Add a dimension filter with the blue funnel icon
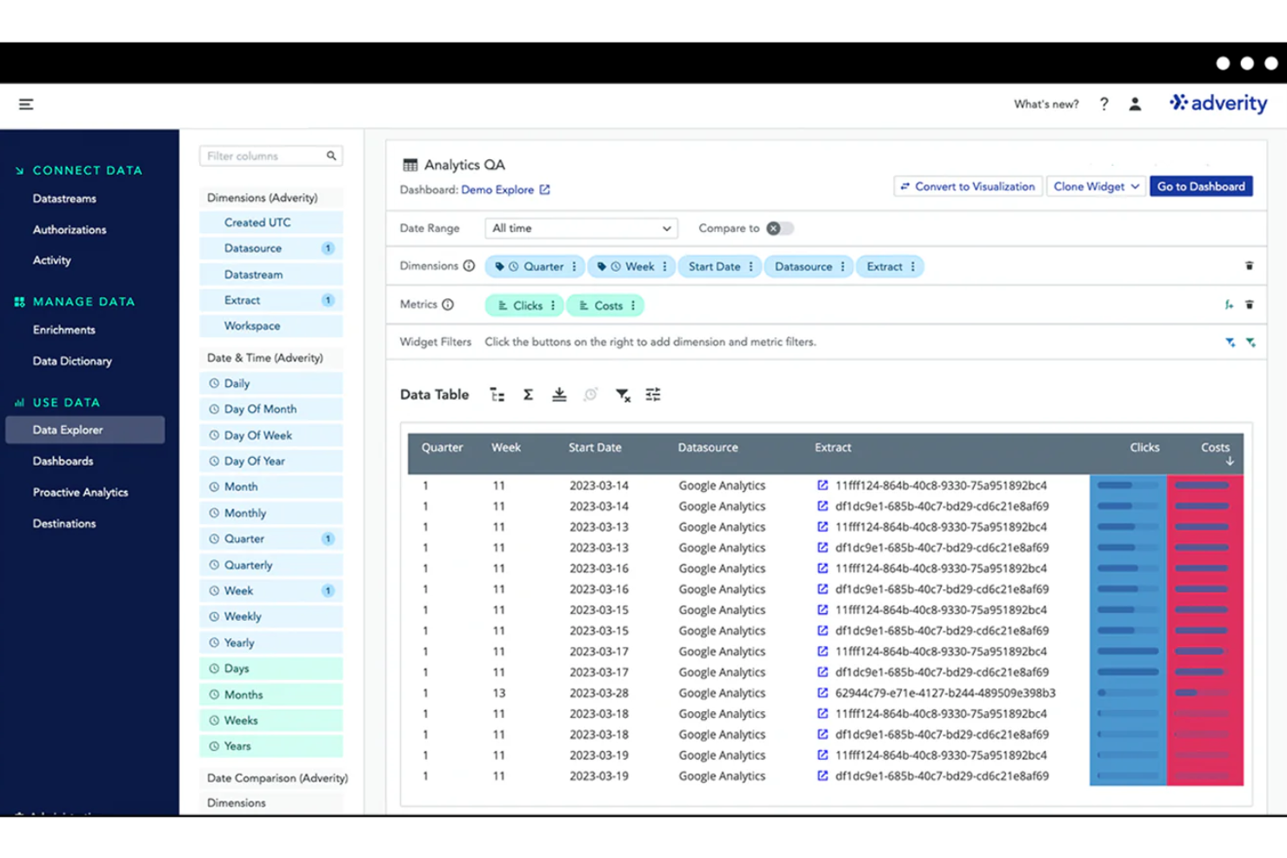This screenshot has width=1287, height=858. point(1230,343)
